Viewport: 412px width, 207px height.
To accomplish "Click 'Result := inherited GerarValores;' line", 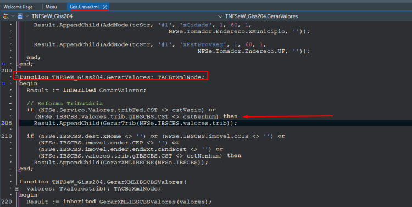I will tap(86, 90).
